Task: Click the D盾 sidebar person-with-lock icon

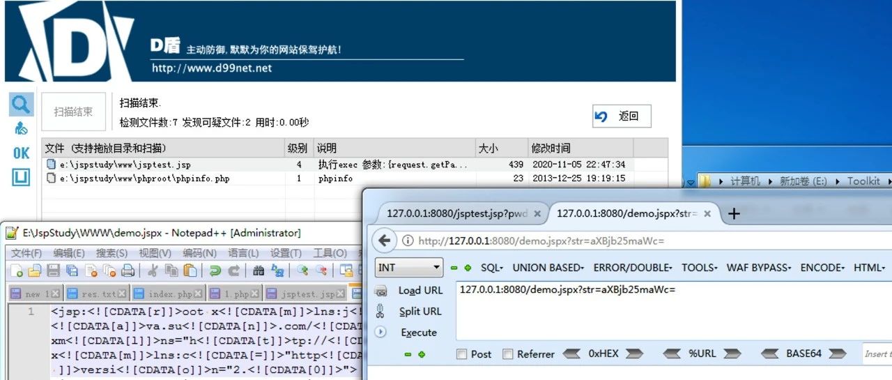Action: pyautogui.click(x=21, y=128)
